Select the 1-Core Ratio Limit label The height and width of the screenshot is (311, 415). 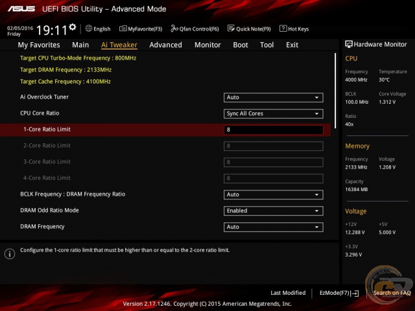click(x=47, y=130)
